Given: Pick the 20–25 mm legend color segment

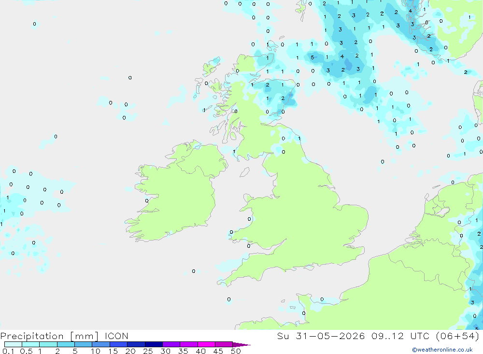Looking at the screenshot, I should click(136, 344).
